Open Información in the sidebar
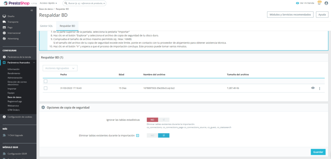The image size is (331, 159). tap(14, 69)
